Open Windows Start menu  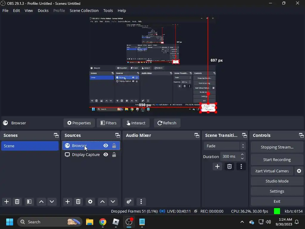pyautogui.click(x=10, y=222)
